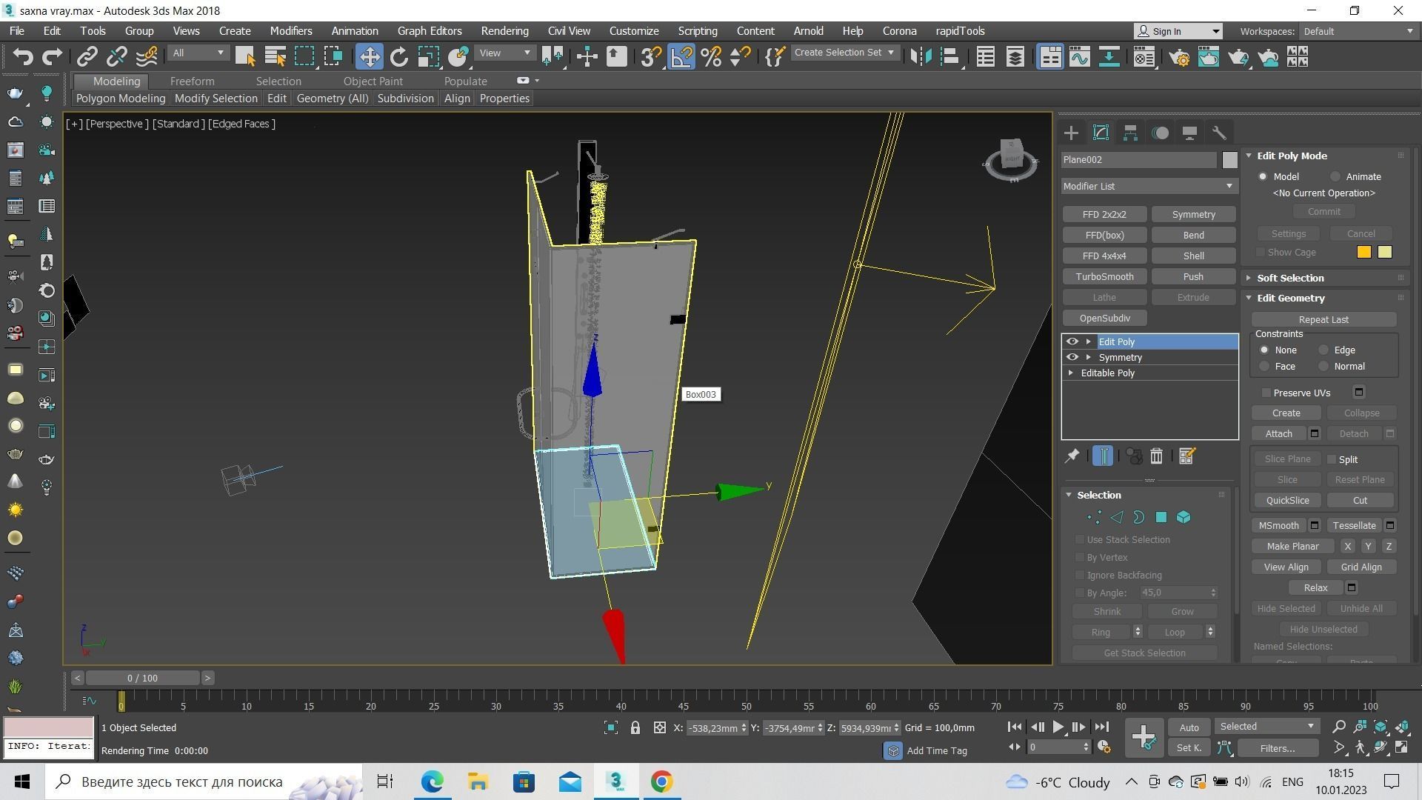
Task: Toggle visibility eye of Symmetry modifier
Action: tap(1072, 358)
